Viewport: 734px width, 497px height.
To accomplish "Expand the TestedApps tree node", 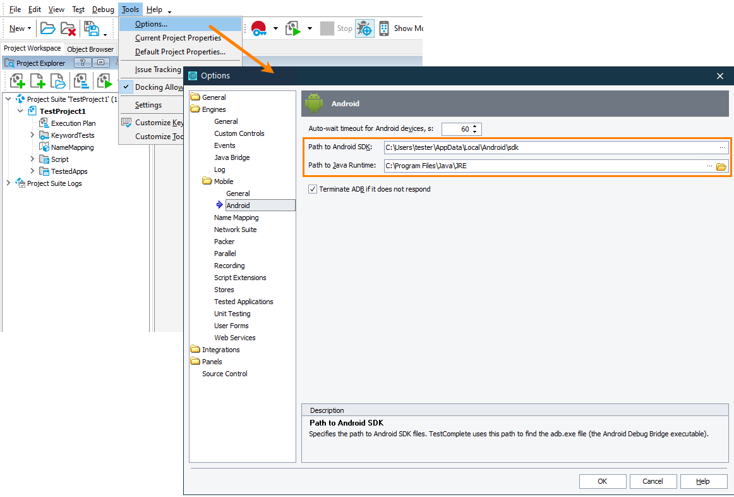I will [32, 171].
